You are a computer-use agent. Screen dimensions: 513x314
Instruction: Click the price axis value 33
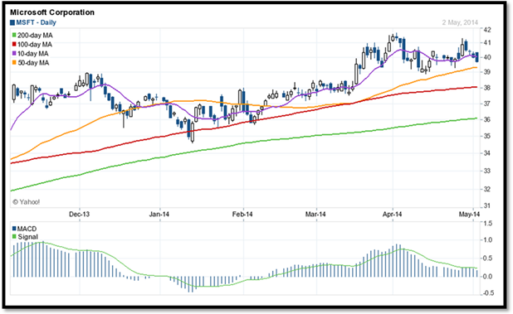[x=487, y=171]
